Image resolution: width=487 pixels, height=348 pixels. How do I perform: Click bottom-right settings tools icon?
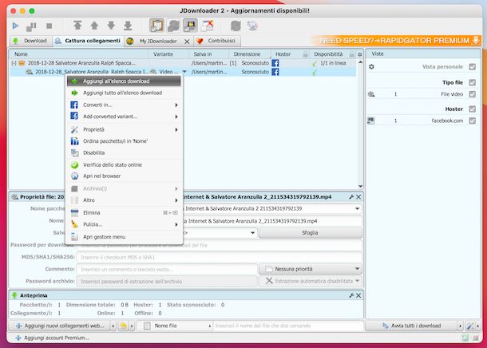pyautogui.click(x=470, y=326)
